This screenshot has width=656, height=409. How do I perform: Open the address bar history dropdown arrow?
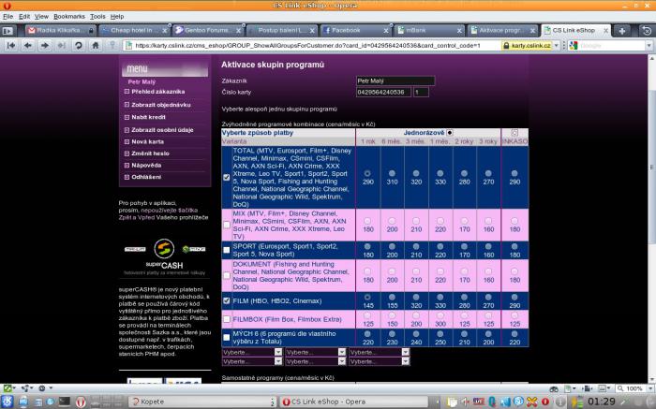(557, 45)
